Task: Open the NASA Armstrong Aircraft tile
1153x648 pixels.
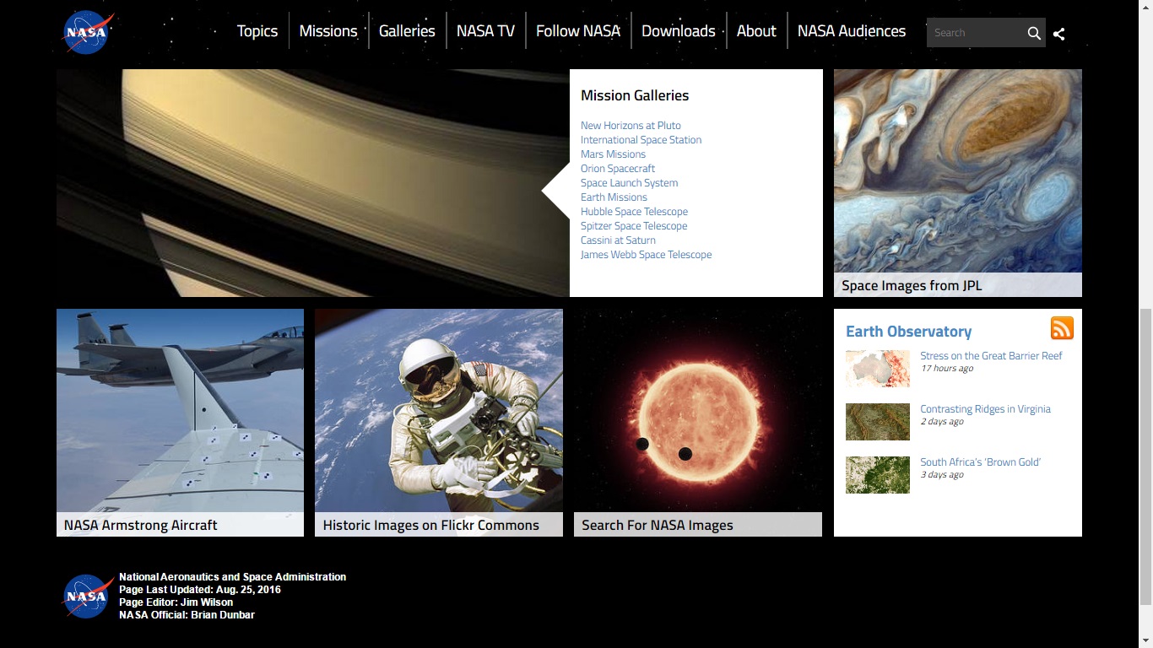Action: coord(180,423)
